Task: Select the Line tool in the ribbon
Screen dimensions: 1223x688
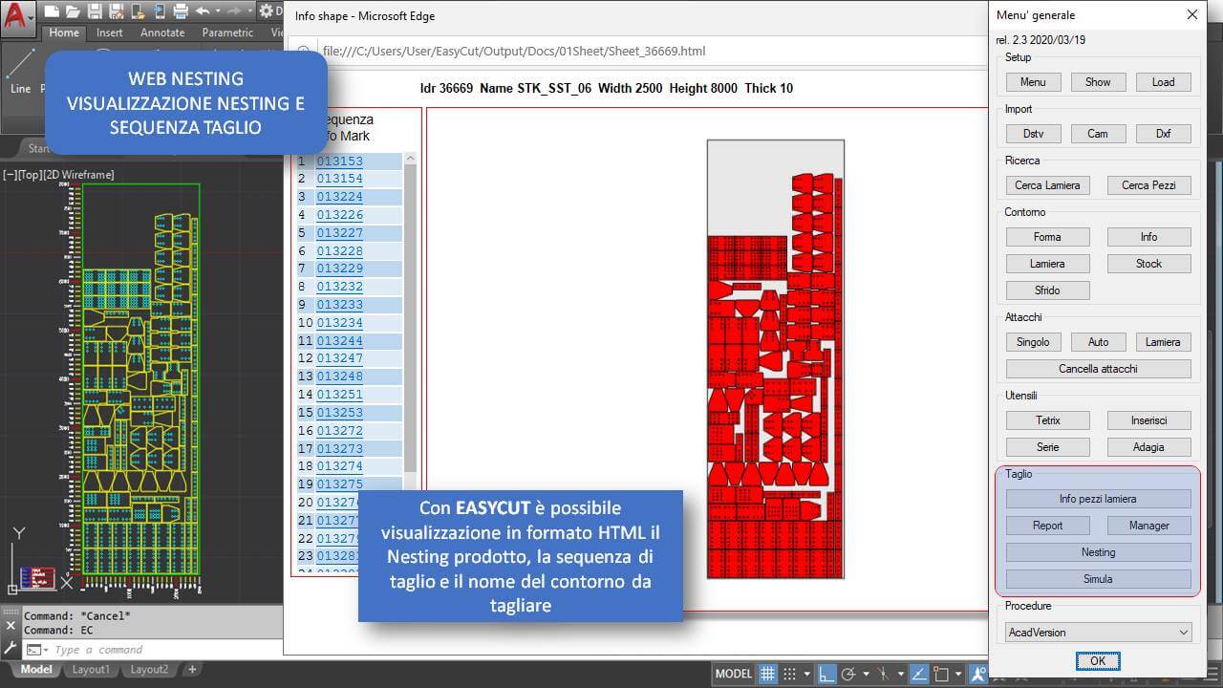Action: [20, 74]
